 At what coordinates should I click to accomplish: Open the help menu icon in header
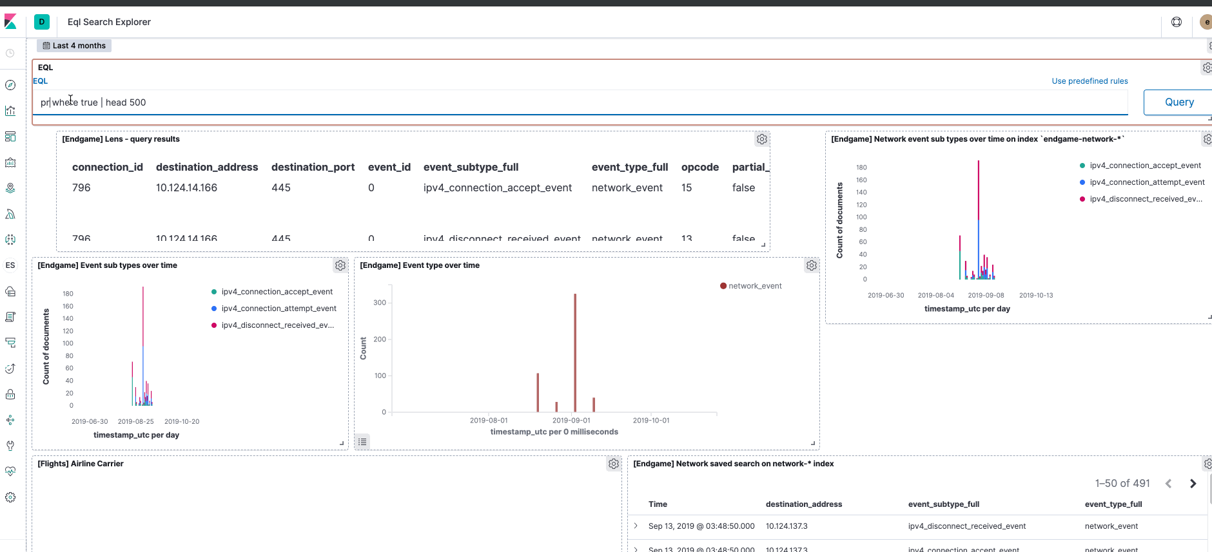pyautogui.click(x=1177, y=22)
